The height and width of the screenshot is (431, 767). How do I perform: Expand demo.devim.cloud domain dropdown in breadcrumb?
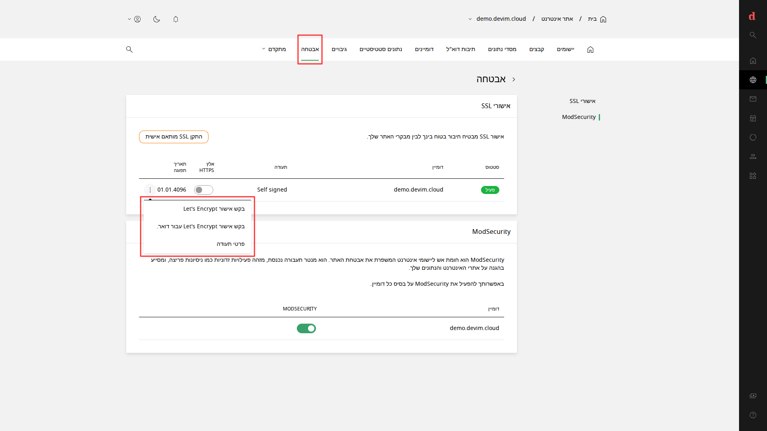point(470,19)
